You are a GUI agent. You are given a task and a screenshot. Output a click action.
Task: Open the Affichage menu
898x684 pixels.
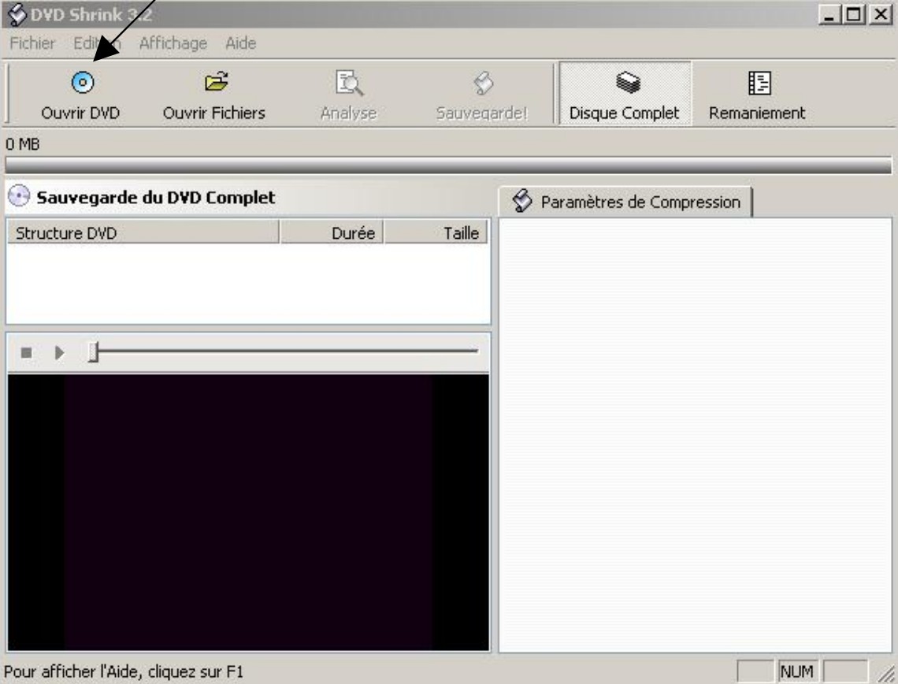pos(173,43)
